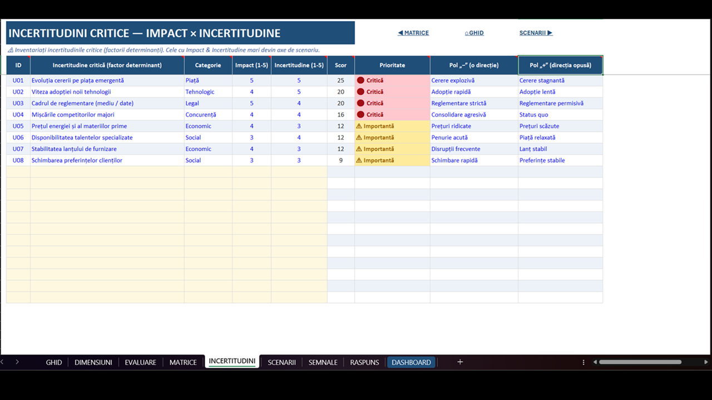Select the Scor 25 cell
The image size is (712, 400).
tap(341, 81)
